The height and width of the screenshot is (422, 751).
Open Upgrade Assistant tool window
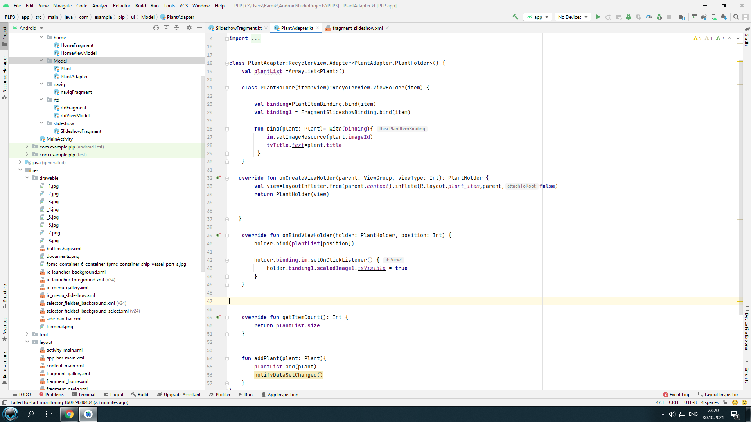179,395
